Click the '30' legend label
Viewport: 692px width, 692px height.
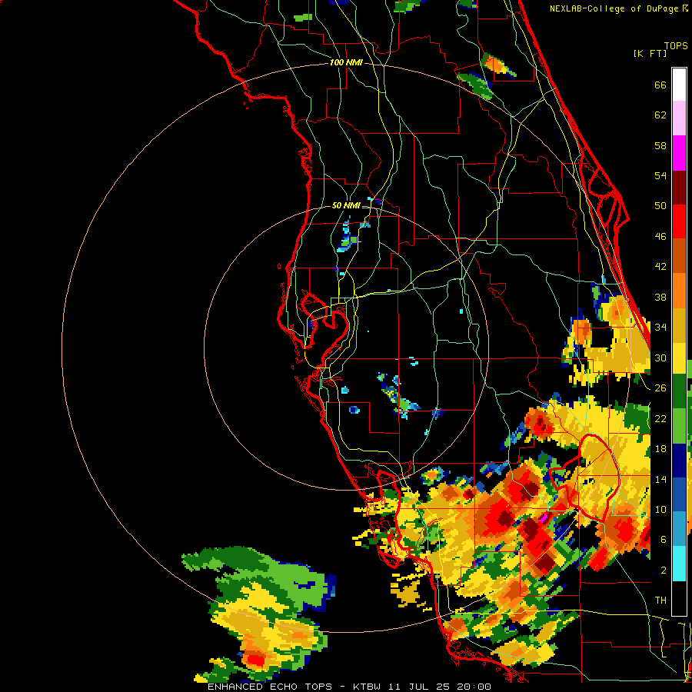coord(660,358)
